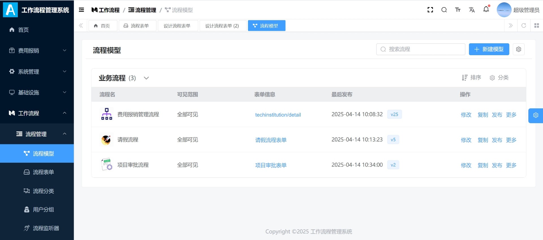Image resolution: width=543 pixels, height=240 pixels.
Task: Open the global search magnifier icon
Action: 444,10
